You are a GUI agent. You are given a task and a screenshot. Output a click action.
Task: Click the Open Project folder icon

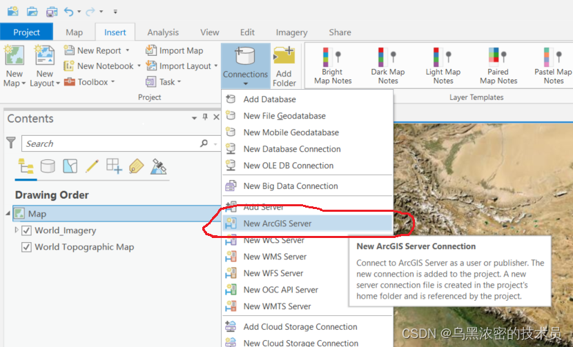(32, 12)
